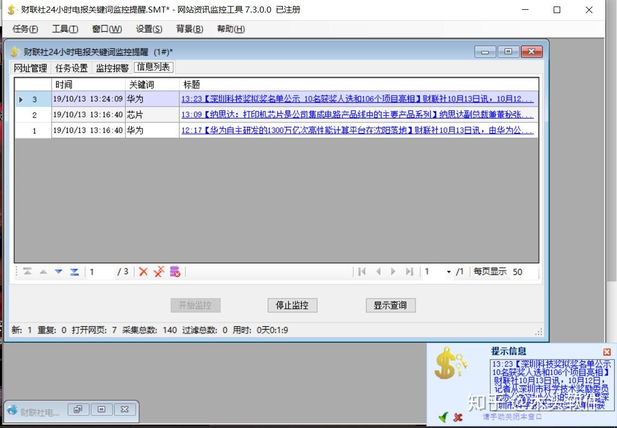
Task: Click the application dollar icon in title bar
Action: coord(13,9)
